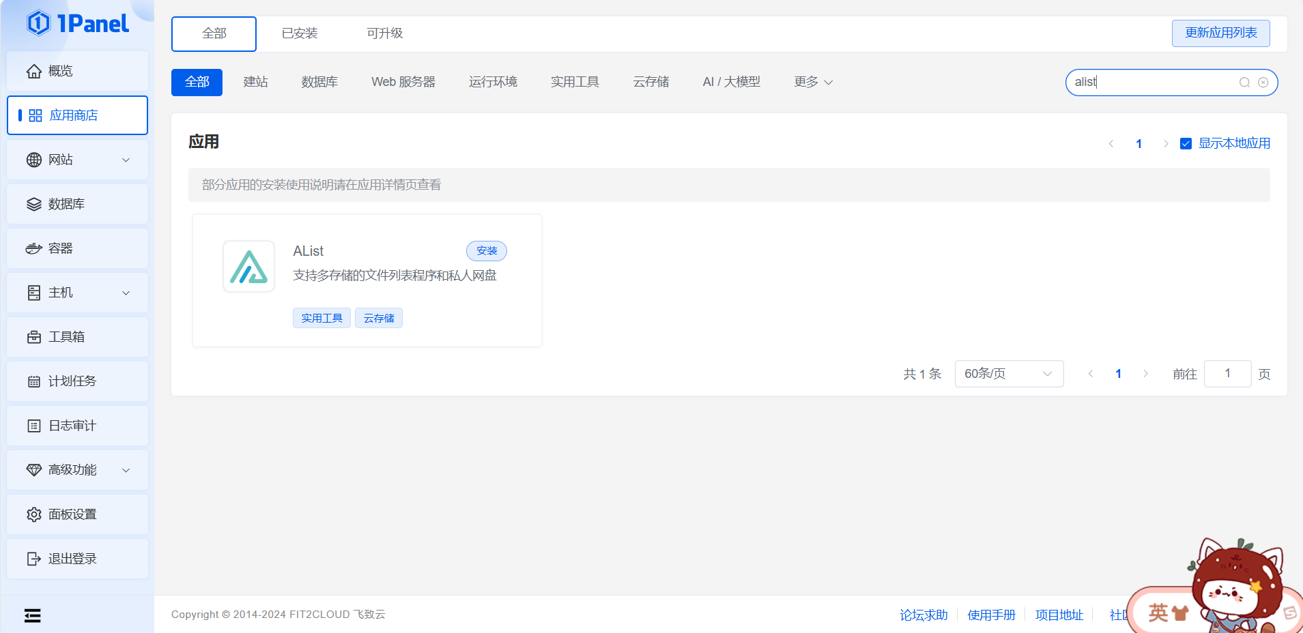Click the 实用工具 tag on AList card
This screenshot has height=633, width=1303.
click(x=321, y=318)
